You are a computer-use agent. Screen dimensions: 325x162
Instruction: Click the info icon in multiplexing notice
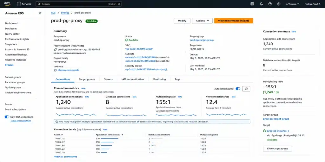click(56, 122)
